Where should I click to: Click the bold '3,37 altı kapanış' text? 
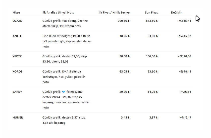click(x=54, y=123)
